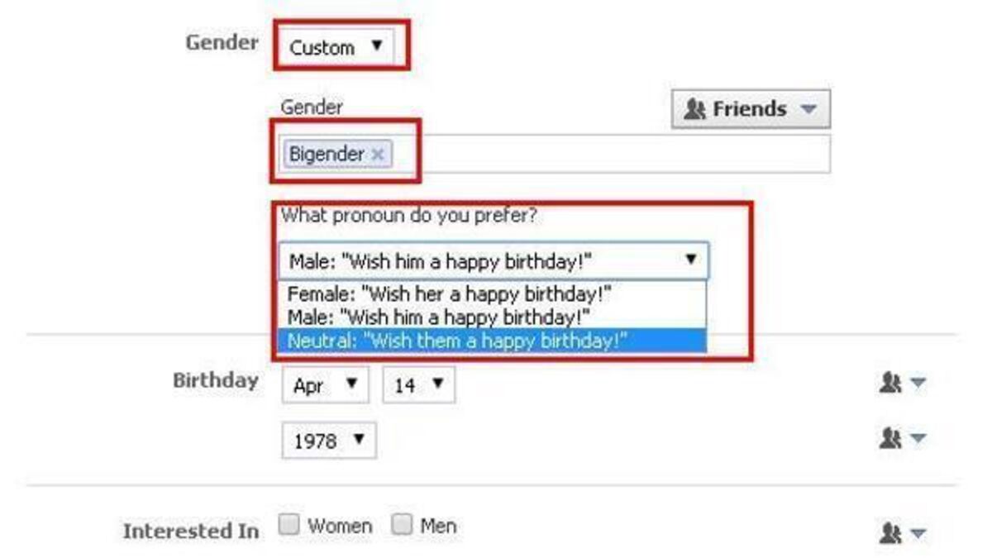Screen dimensions: 992x558
Task: Open the birthday month dropdown showing Apr
Action: click(325, 385)
